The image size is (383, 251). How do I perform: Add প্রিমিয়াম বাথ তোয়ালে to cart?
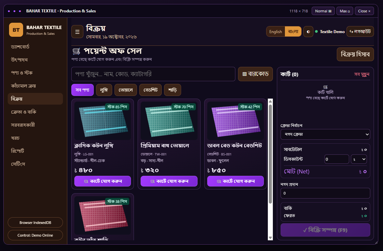pos(169,181)
